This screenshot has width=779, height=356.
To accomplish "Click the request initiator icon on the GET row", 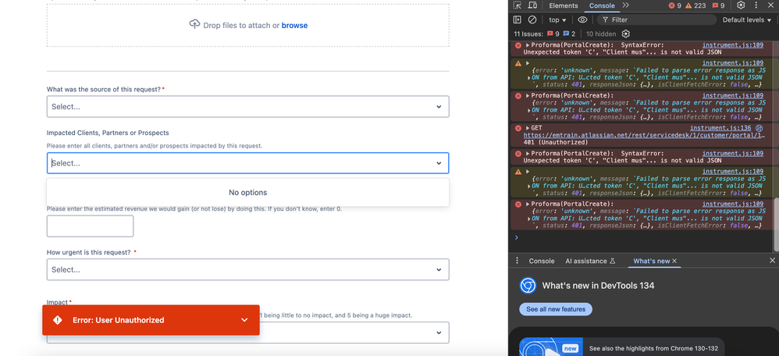I will [x=759, y=128].
